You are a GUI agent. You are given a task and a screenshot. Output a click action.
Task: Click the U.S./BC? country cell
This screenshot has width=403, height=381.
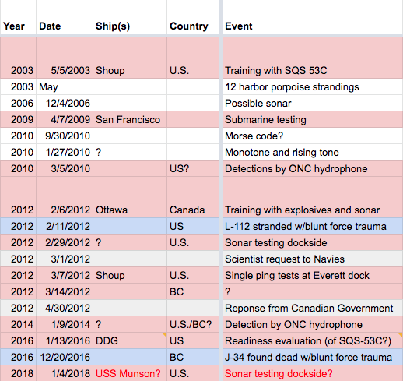193,324
